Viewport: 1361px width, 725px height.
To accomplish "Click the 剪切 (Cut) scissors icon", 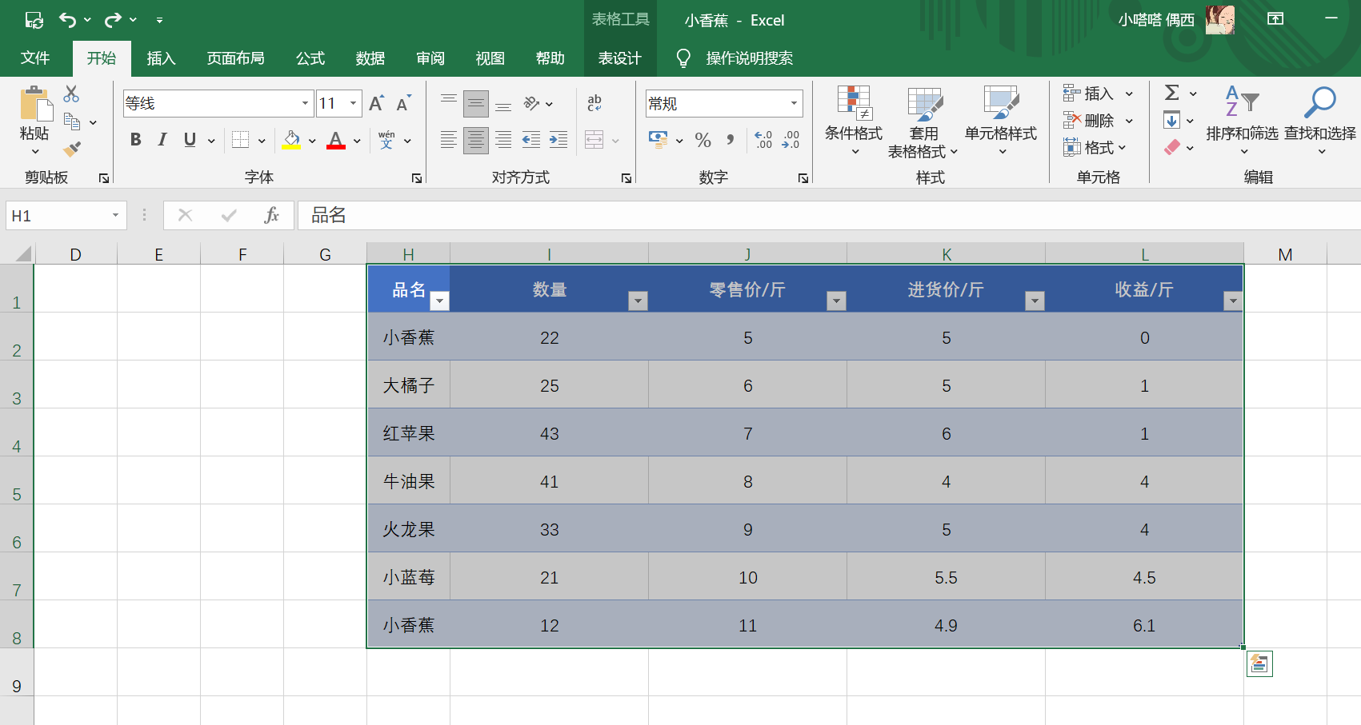I will click(x=70, y=94).
